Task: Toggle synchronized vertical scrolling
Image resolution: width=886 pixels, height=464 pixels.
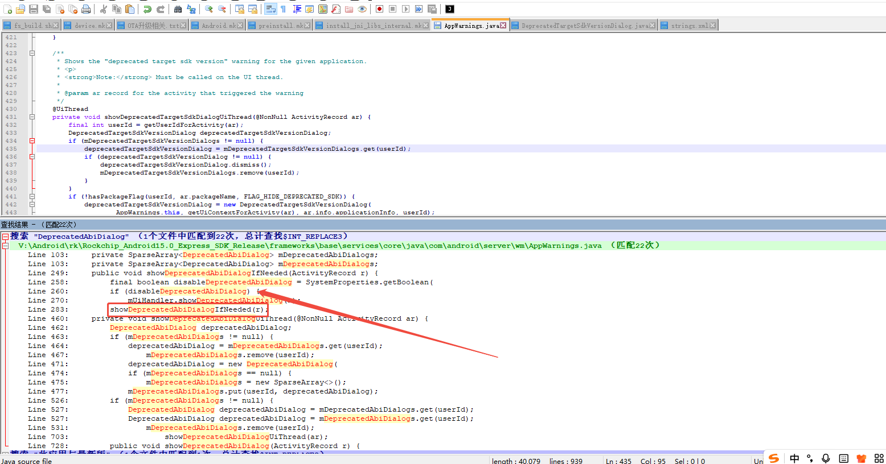Action: [x=239, y=9]
